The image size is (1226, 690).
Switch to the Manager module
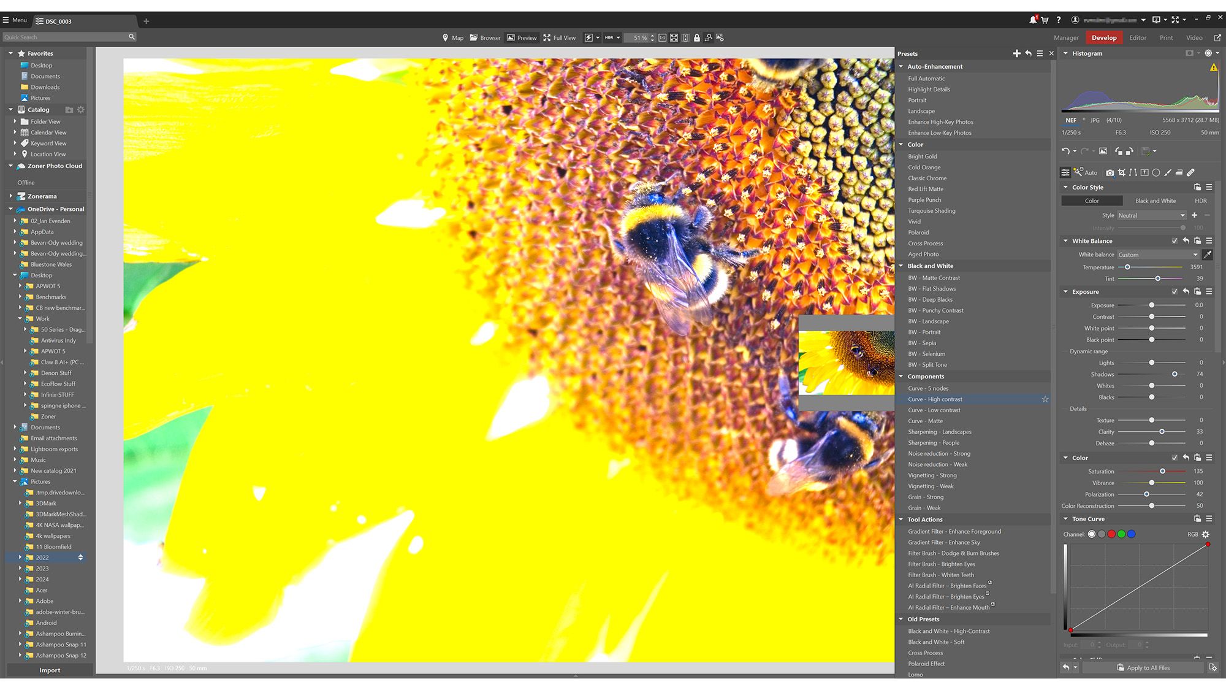click(x=1066, y=37)
